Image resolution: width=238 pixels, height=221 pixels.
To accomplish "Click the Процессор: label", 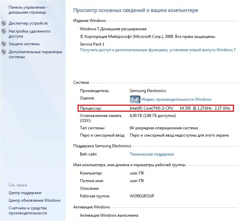I will coord(91,108).
